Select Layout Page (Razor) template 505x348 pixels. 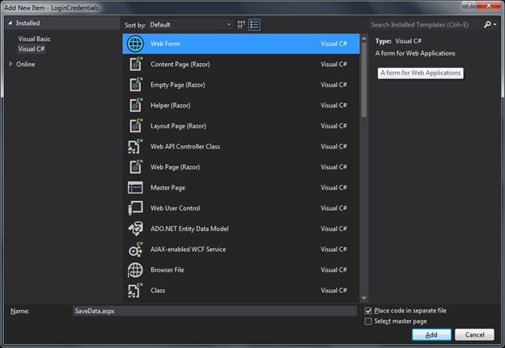tap(241, 126)
